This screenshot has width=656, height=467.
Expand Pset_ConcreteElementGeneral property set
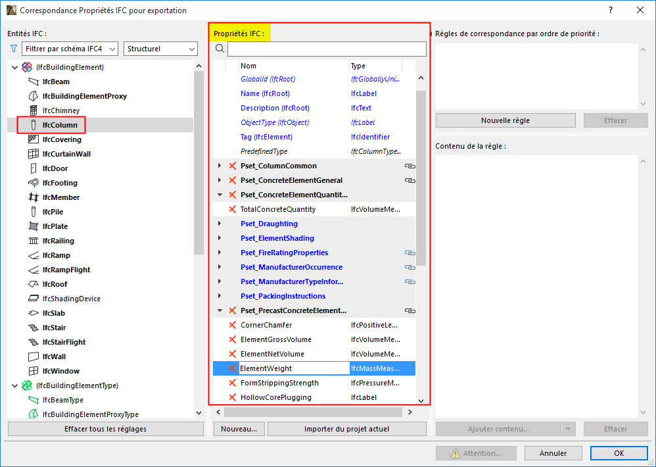[x=220, y=180]
